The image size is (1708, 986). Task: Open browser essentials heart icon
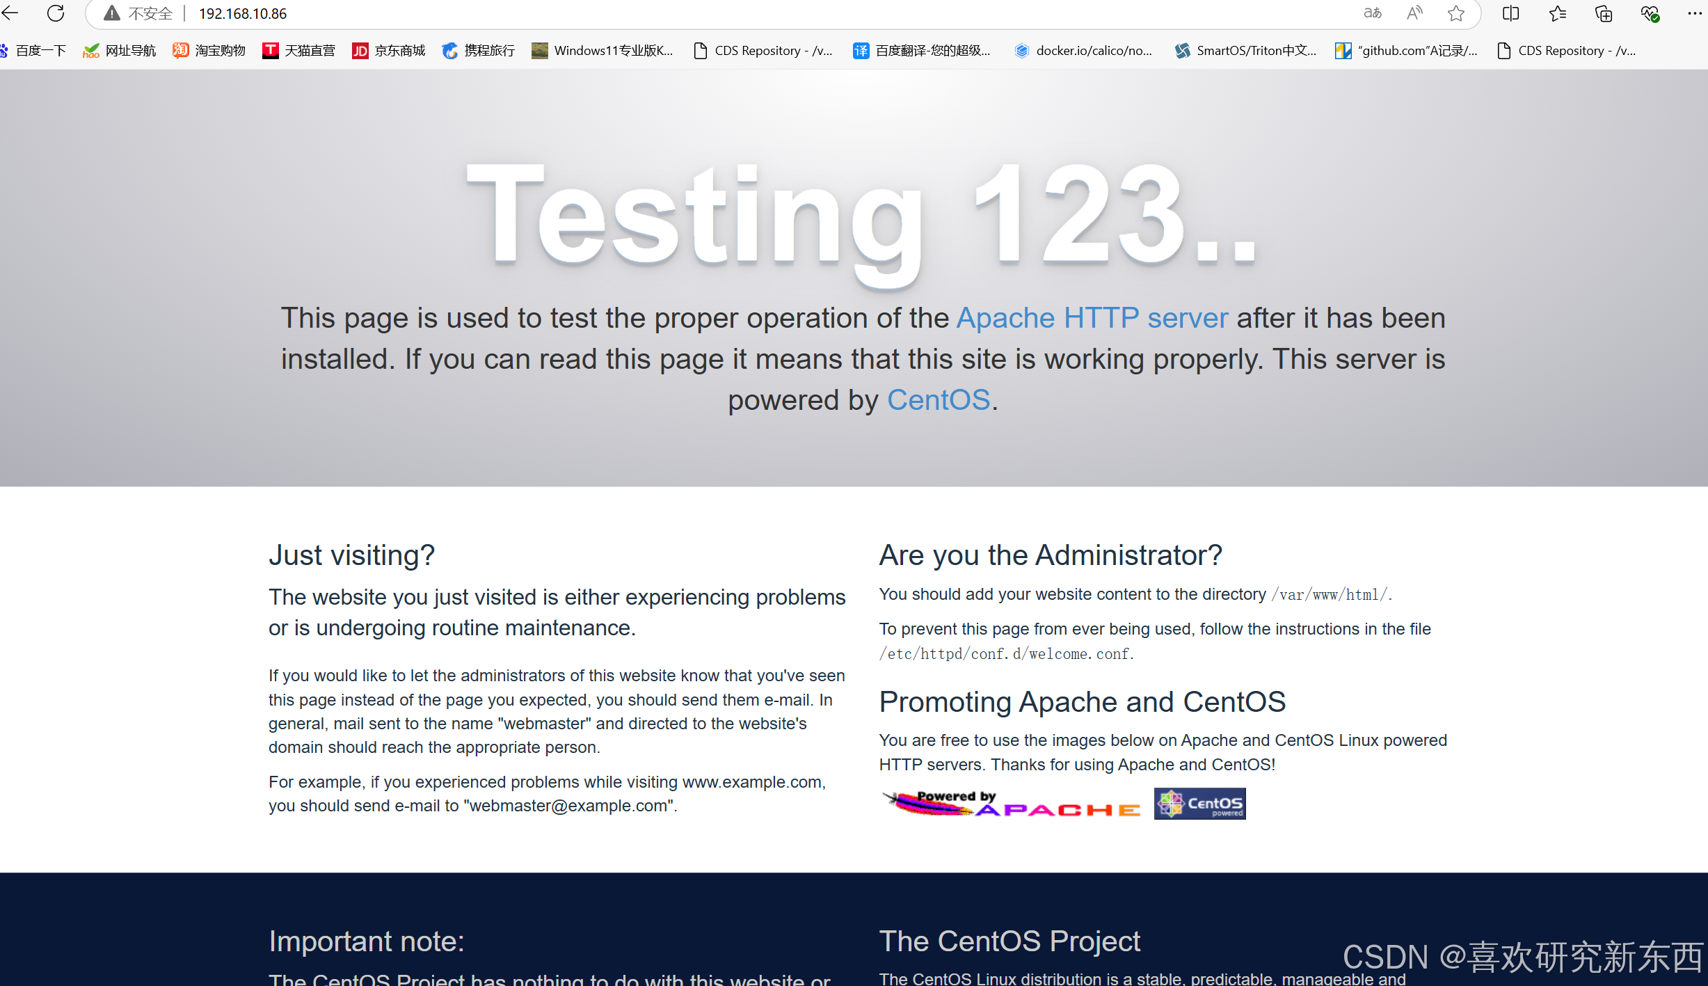point(1650,13)
